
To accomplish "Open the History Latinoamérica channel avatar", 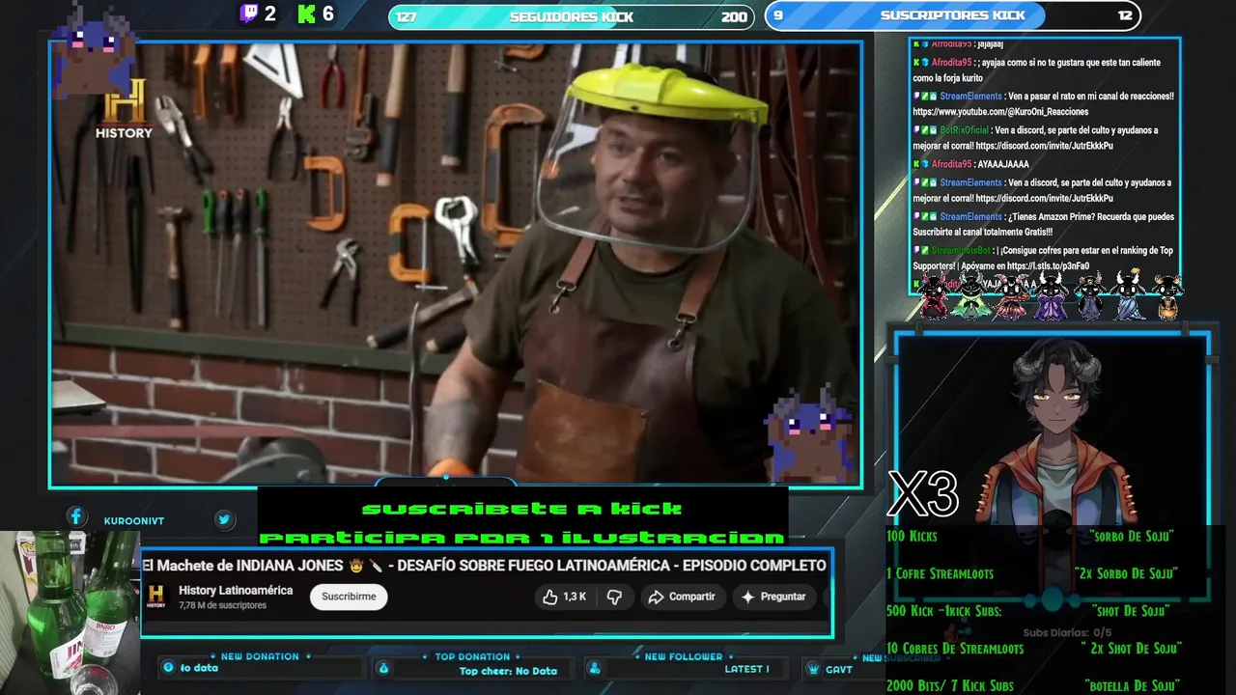I will (156, 597).
